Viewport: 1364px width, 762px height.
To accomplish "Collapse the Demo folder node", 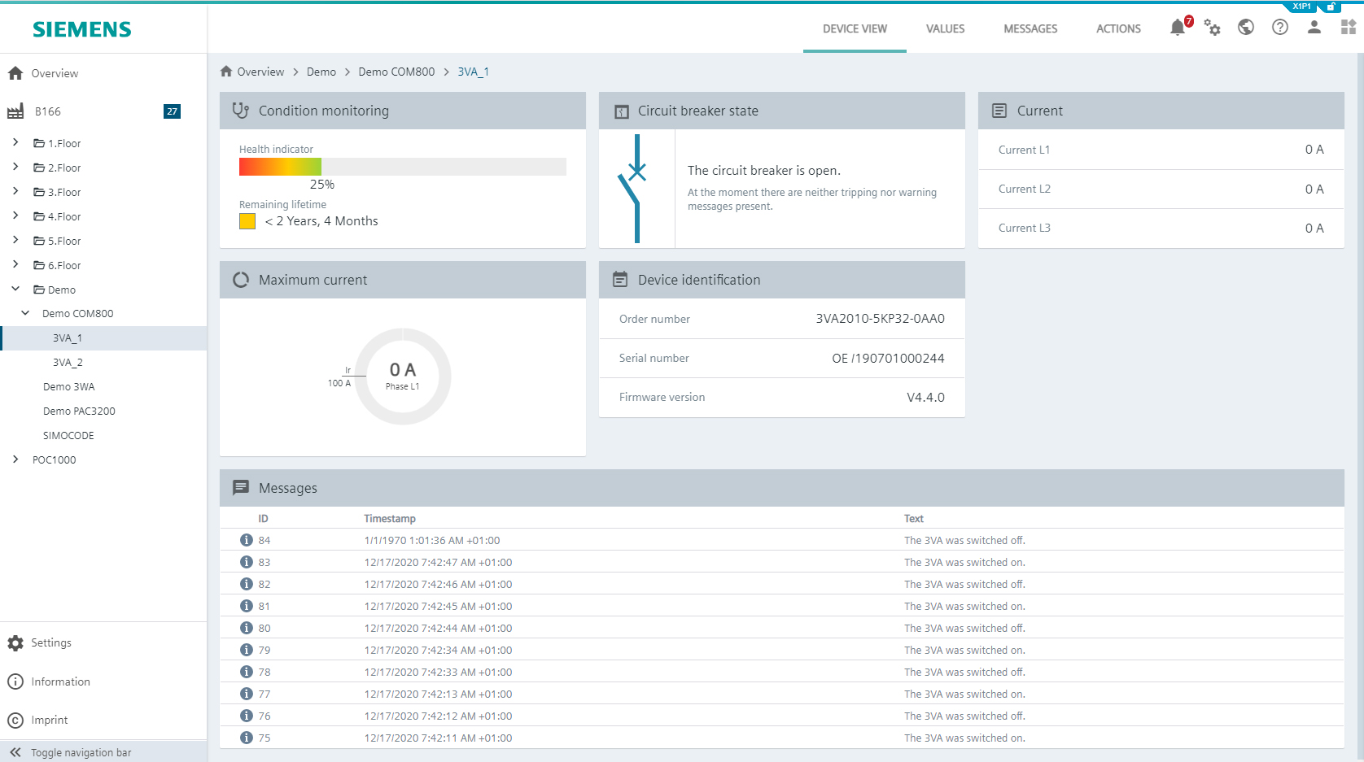I will [15, 289].
